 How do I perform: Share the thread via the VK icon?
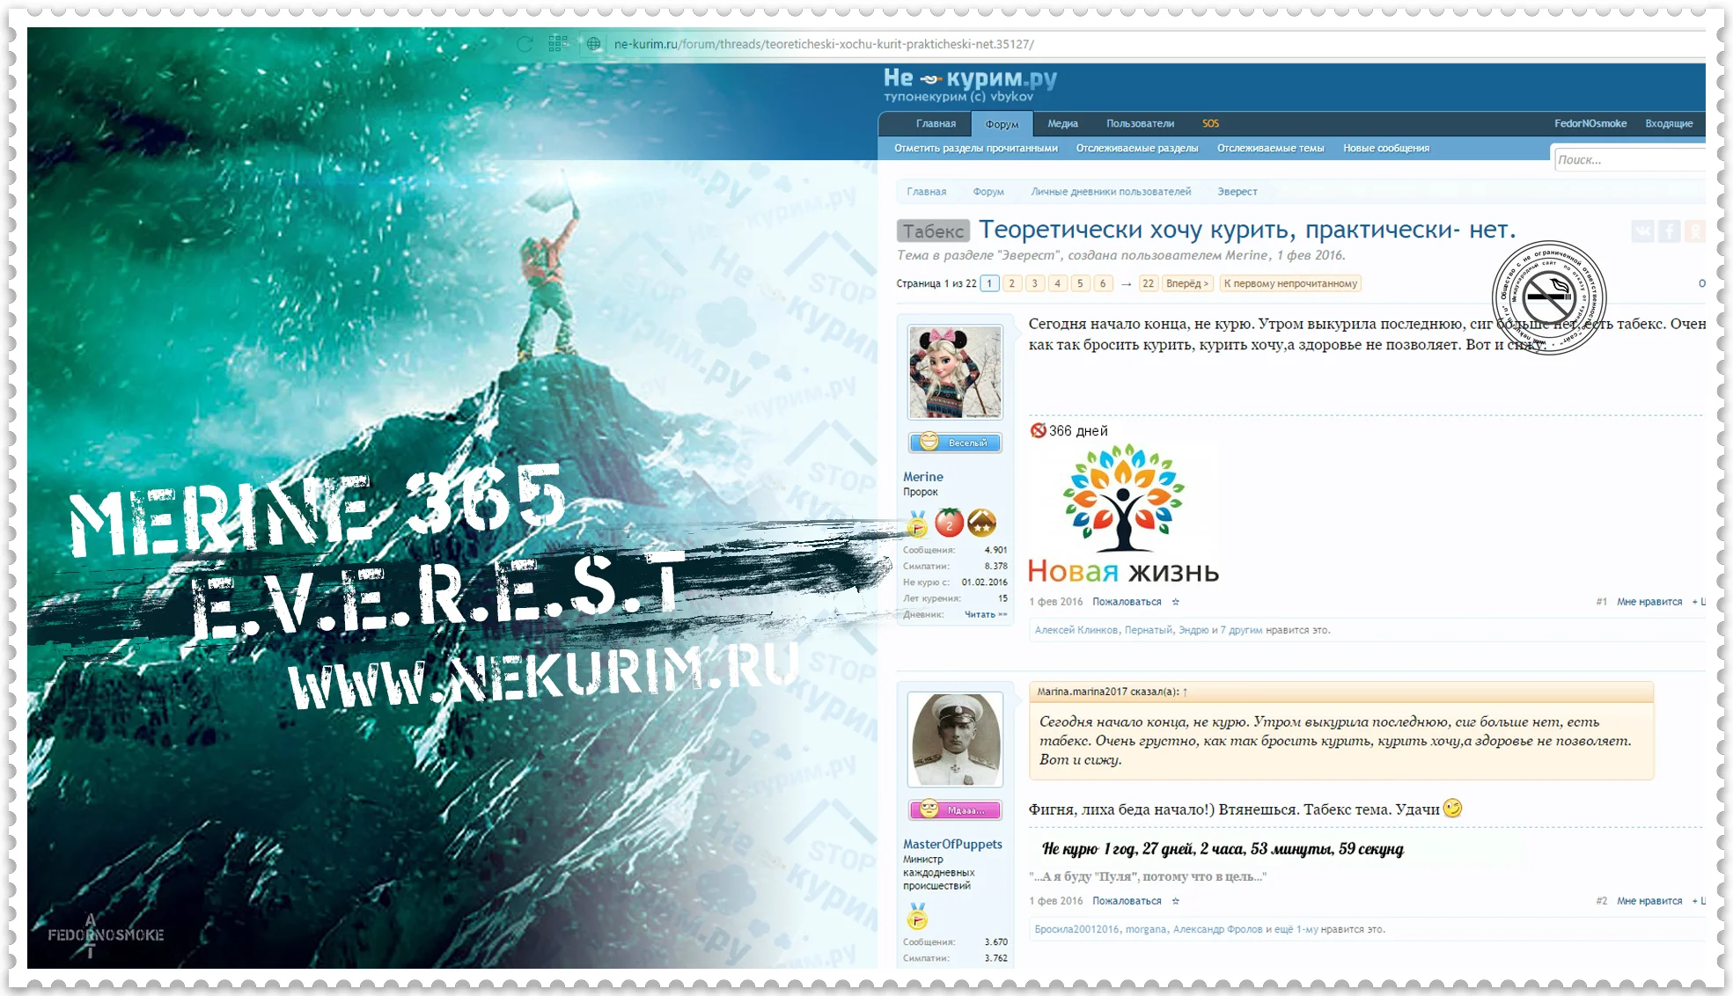(x=1642, y=231)
